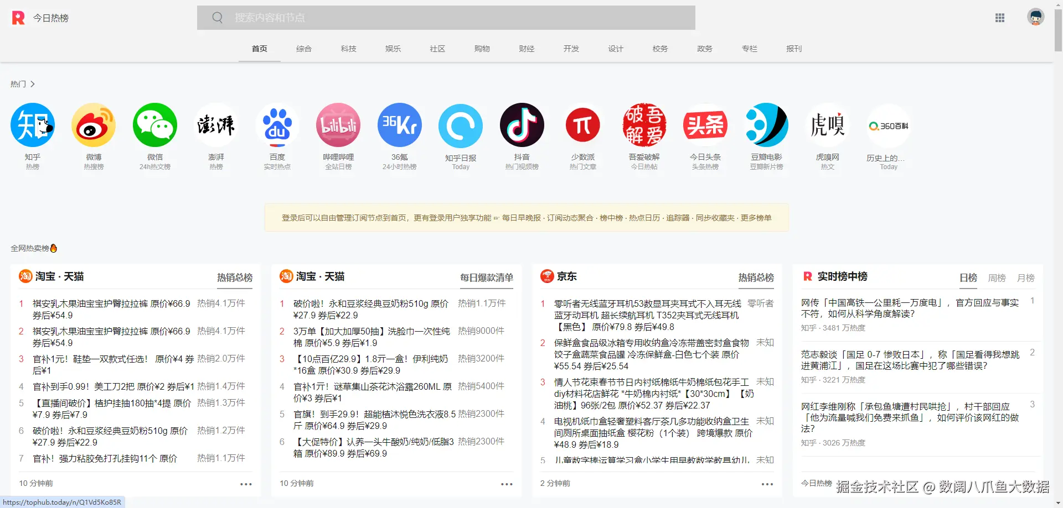The height and width of the screenshot is (508, 1063).
Task: Switch to the 开发 tab
Action: 571,49
